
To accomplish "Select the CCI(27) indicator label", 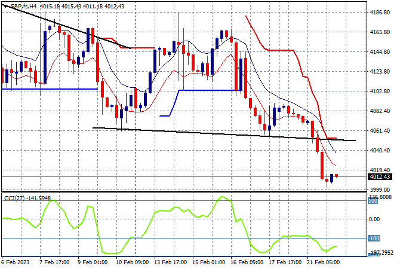I will click(x=14, y=198).
